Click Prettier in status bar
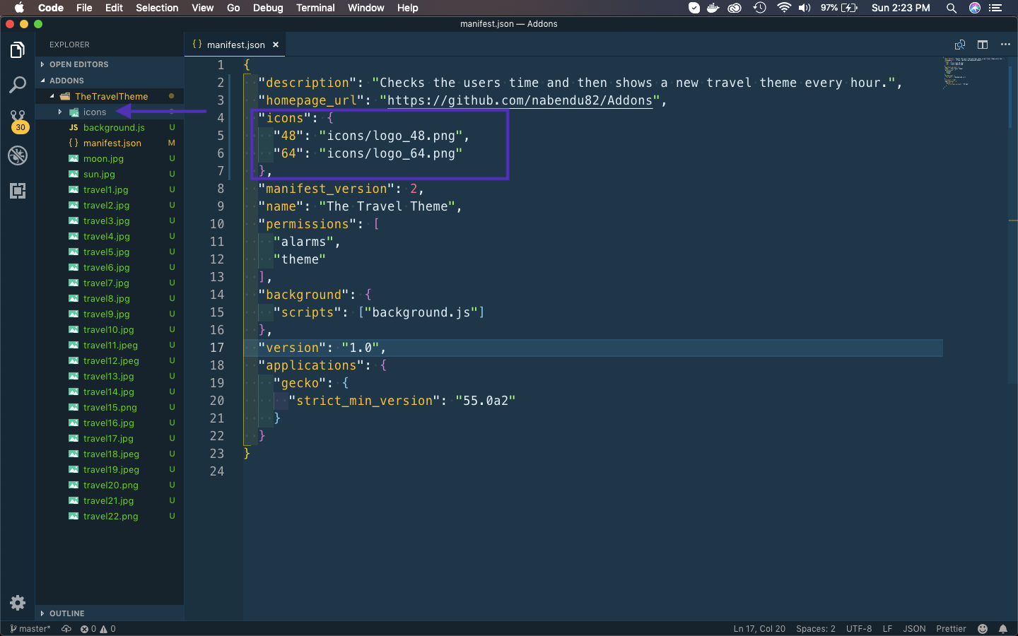Screen dimensions: 1018x636 (x=951, y=629)
